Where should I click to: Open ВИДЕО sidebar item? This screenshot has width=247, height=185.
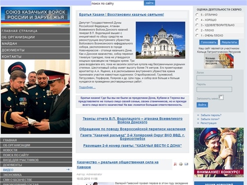click(37, 170)
